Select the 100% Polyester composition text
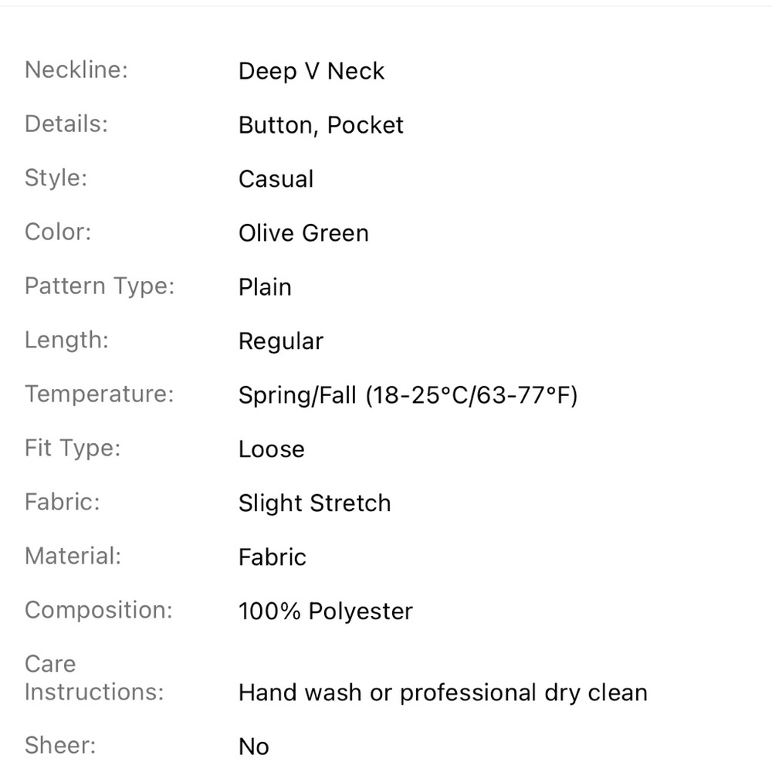772x772 pixels. click(325, 611)
